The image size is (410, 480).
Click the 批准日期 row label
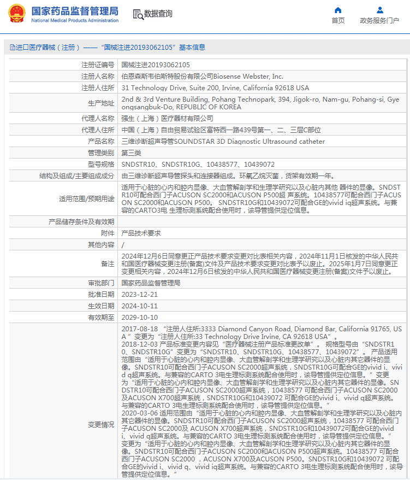(x=101, y=295)
